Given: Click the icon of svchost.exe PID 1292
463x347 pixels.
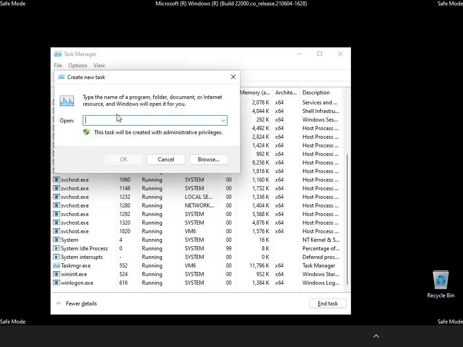Looking at the screenshot, I should 57,214.
